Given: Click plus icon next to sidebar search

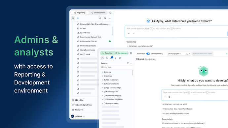Looking at the screenshot, I should [110, 18].
